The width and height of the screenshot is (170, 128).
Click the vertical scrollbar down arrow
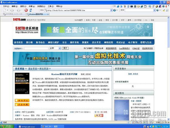168,119
